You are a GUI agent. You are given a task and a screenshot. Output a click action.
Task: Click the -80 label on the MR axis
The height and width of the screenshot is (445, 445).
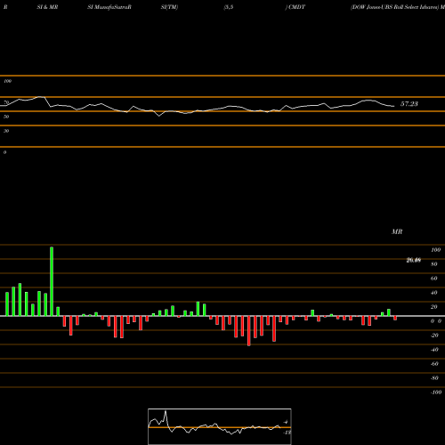[434, 378]
